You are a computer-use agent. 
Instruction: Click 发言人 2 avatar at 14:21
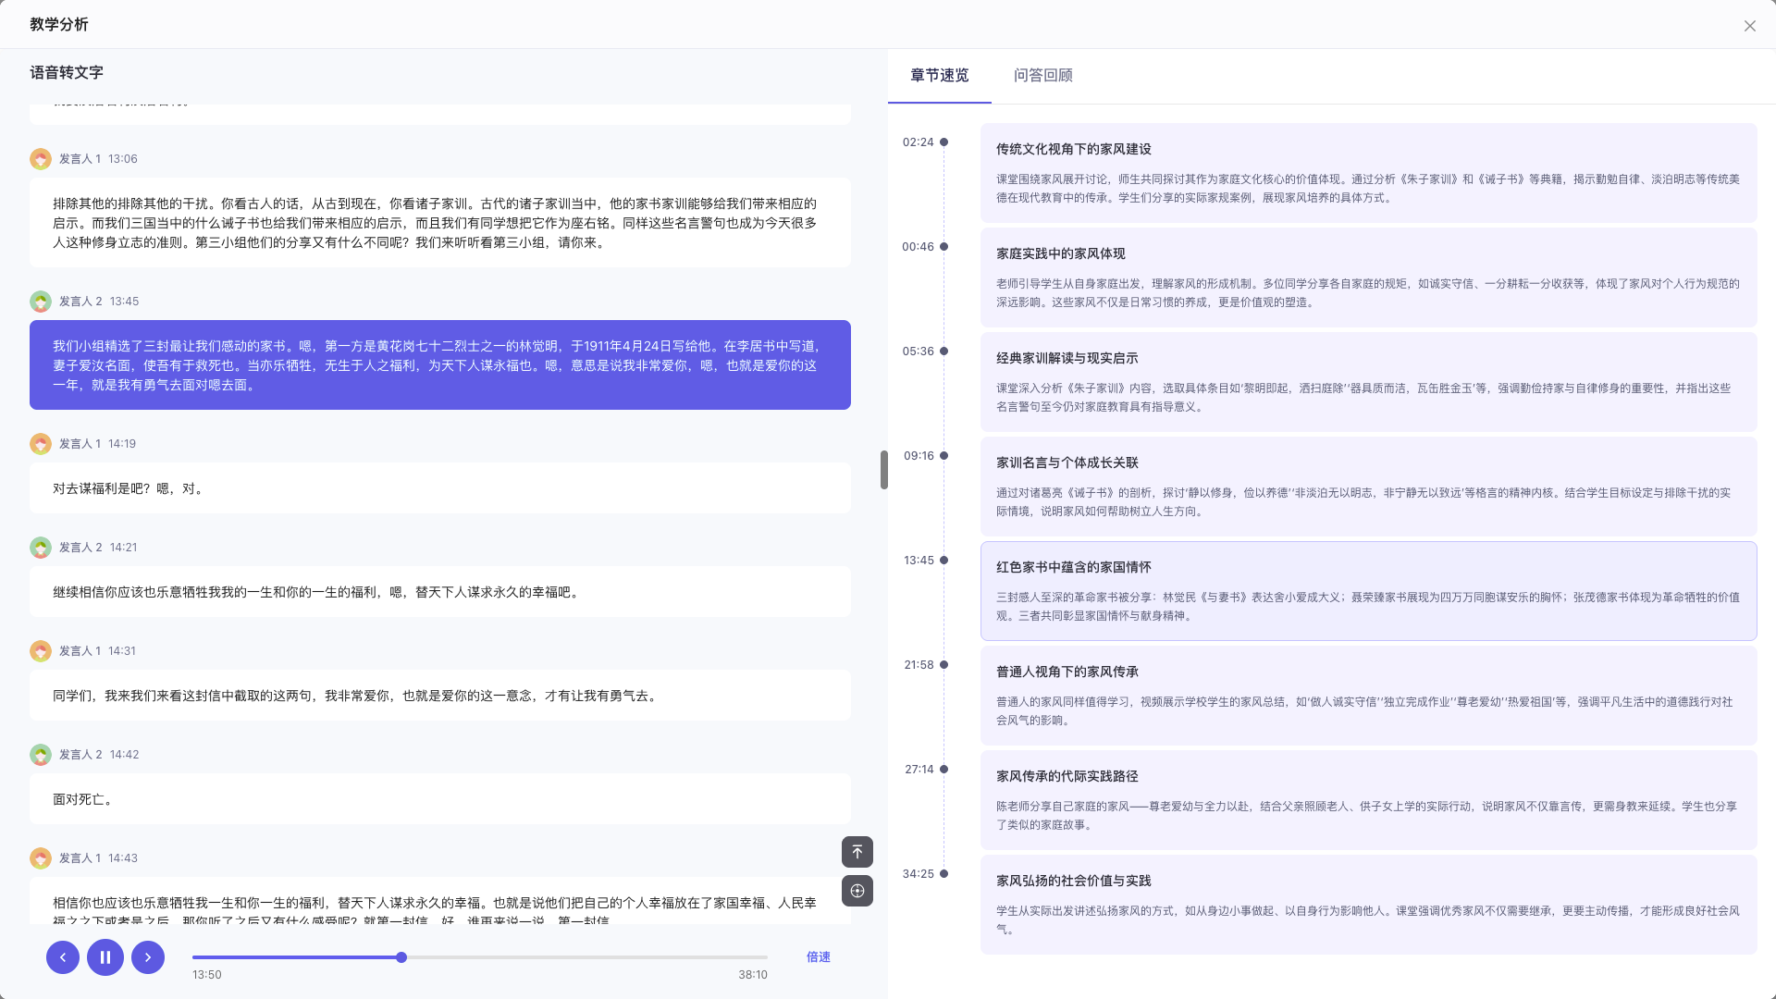coord(41,548)
